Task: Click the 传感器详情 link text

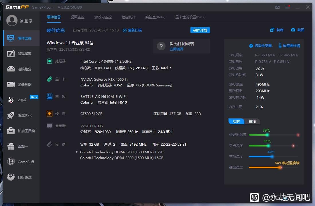Action: coord(292,46)
